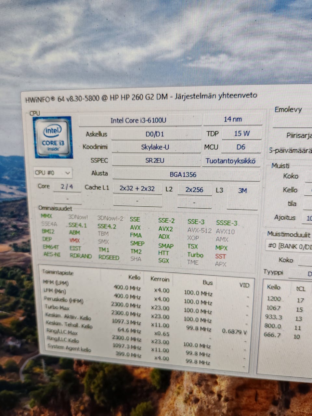Click the TDP value 15 W
The image size is (312, 416).
[242, 133]
